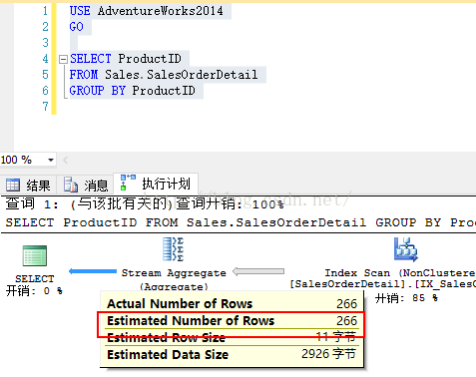Click the gray arrow from Index Scan
This screenshot has width=476, height=377.
[258, 271]
